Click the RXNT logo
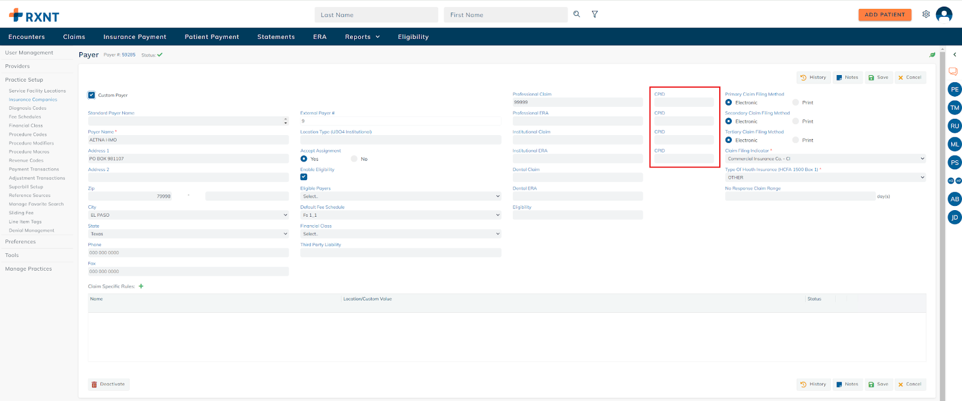Image resolution: width=962 pixels, height=401 pixels. tap(34, 16)
